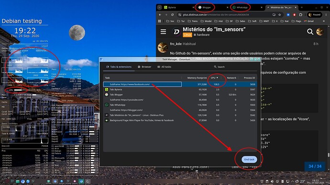Click the blue extension icon
The width and height of the screenshot is (330, 185).
288,15
